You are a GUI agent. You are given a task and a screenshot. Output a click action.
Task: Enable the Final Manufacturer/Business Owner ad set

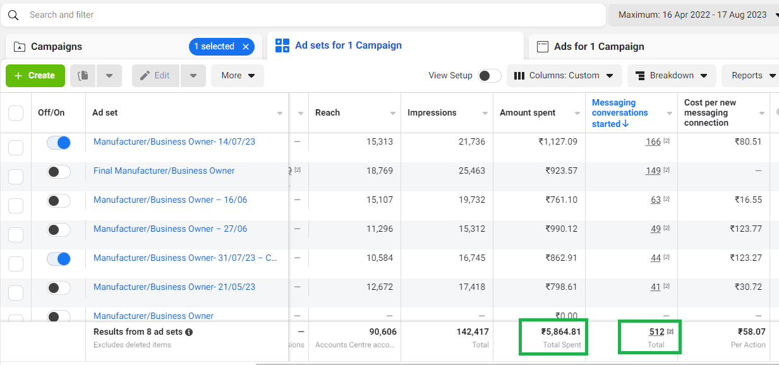(59, 172)
